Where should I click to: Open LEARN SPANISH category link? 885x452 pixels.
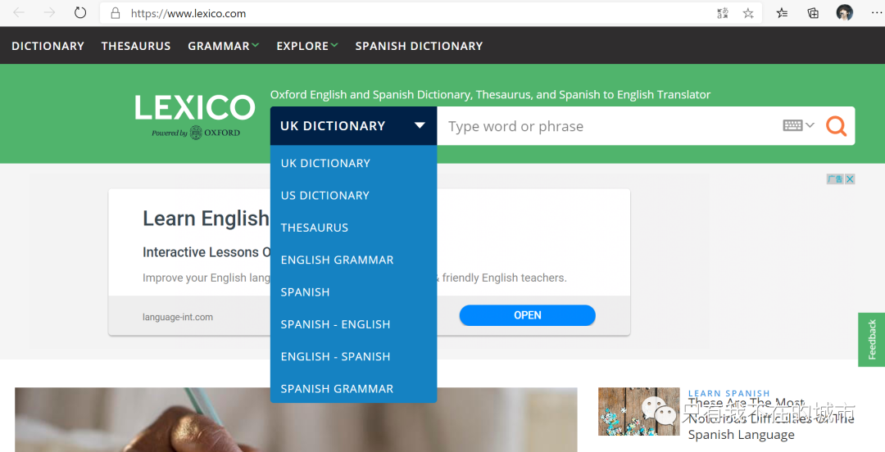[728, 393]
